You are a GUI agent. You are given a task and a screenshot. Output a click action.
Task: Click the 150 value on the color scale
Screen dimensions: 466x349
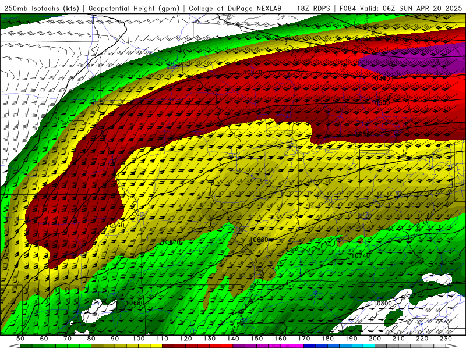257,339
